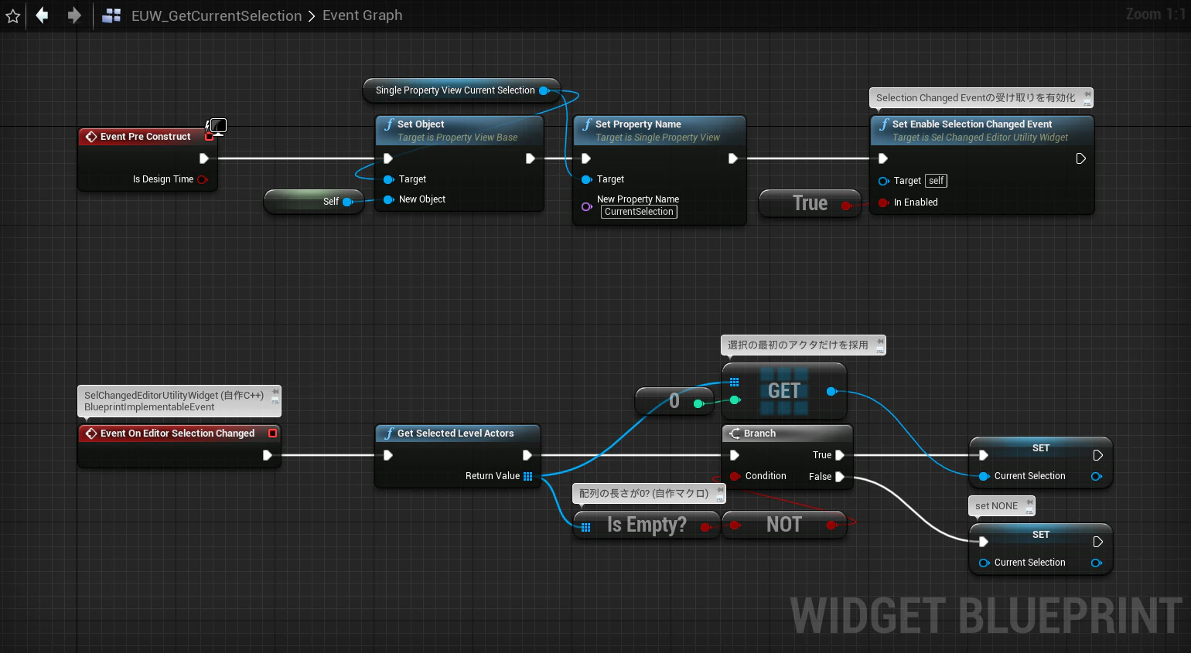Image resolution: width=1191 pixels, height=653 pixels.
Task: Select the Event Pre Construct node title
Action: click(145, 137)
